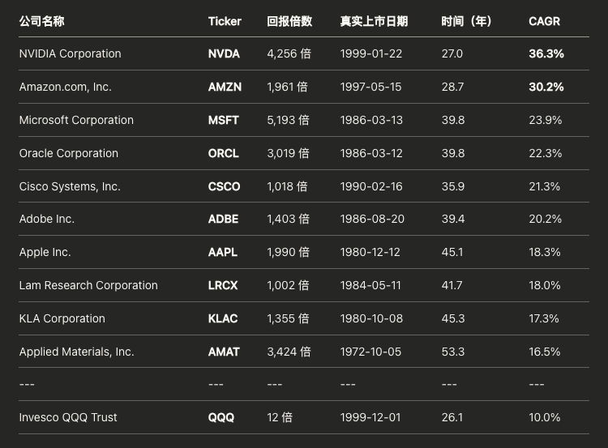Click the NVDA ticker symbol
The width and height of the screenshot is (608, 448).
pos(224,53)
